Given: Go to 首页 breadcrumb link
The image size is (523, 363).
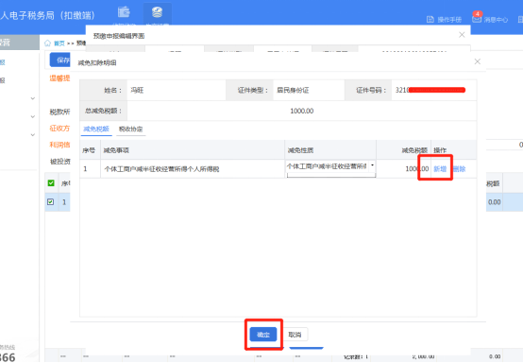Looking at the screenshot, I should click(59, 43).
